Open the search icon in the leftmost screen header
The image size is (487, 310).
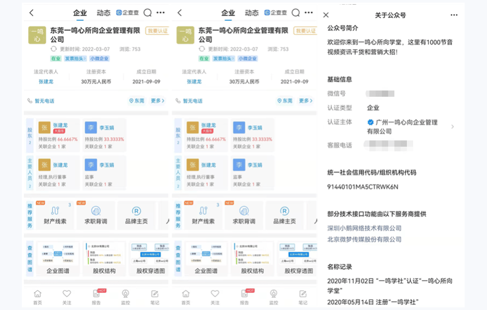tap(147, 13)
